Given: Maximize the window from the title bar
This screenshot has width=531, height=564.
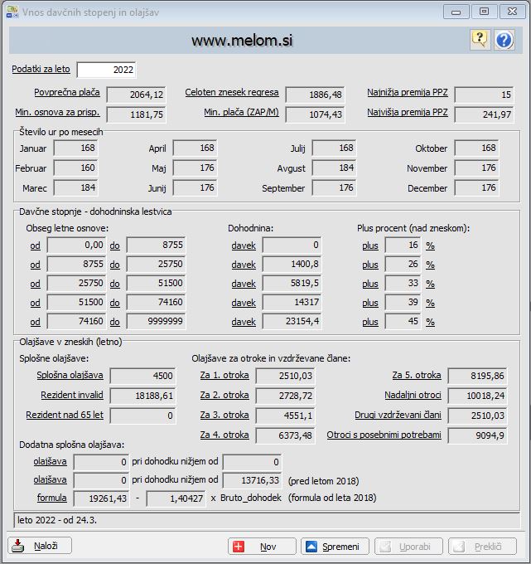Looking at the screenshot, I should (x=485, y=12).
